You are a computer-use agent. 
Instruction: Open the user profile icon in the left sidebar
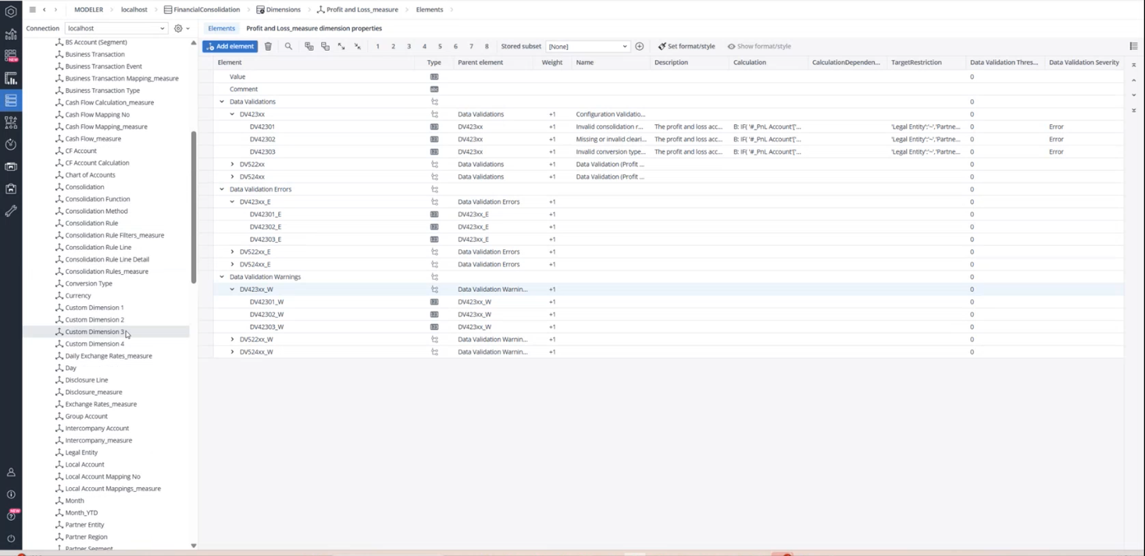click(11, 472)
